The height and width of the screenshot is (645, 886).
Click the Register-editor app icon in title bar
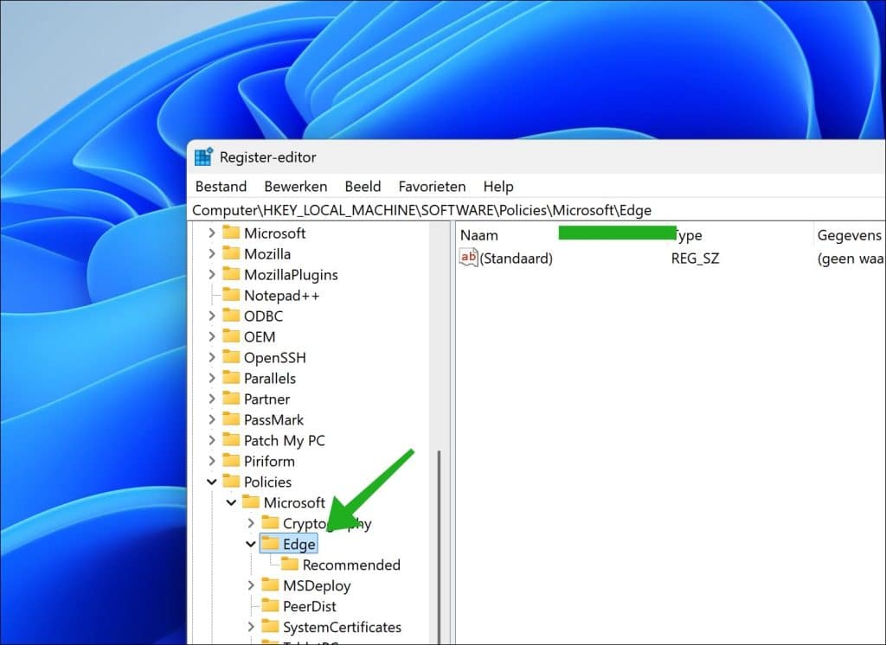click(203, 157)
